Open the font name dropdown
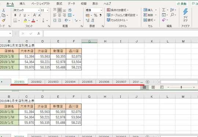The image size is (198, 137). (x=38, y=10)
